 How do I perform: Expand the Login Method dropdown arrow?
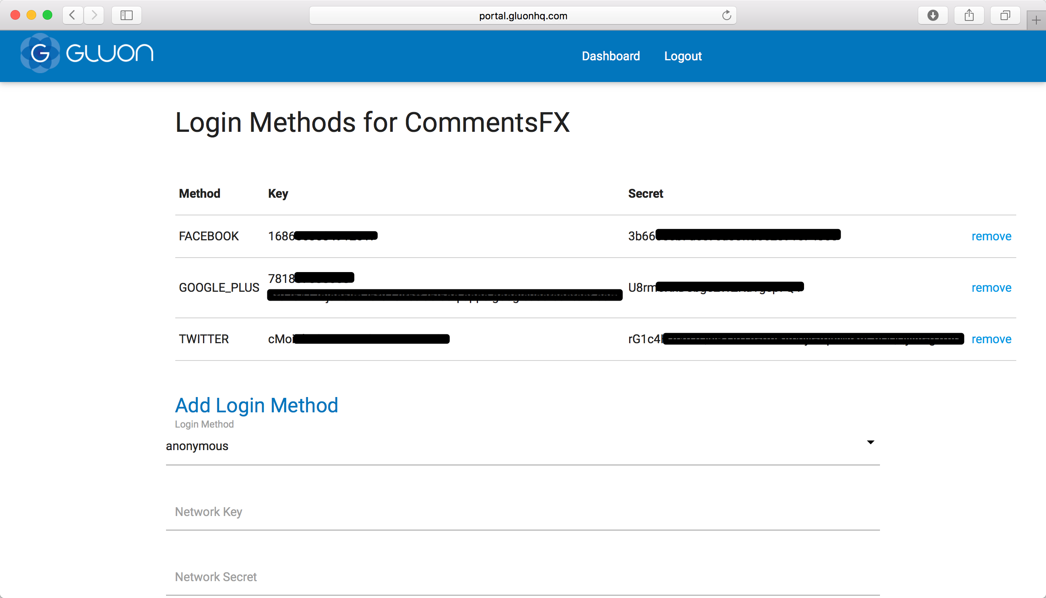(x=870, y=442)
